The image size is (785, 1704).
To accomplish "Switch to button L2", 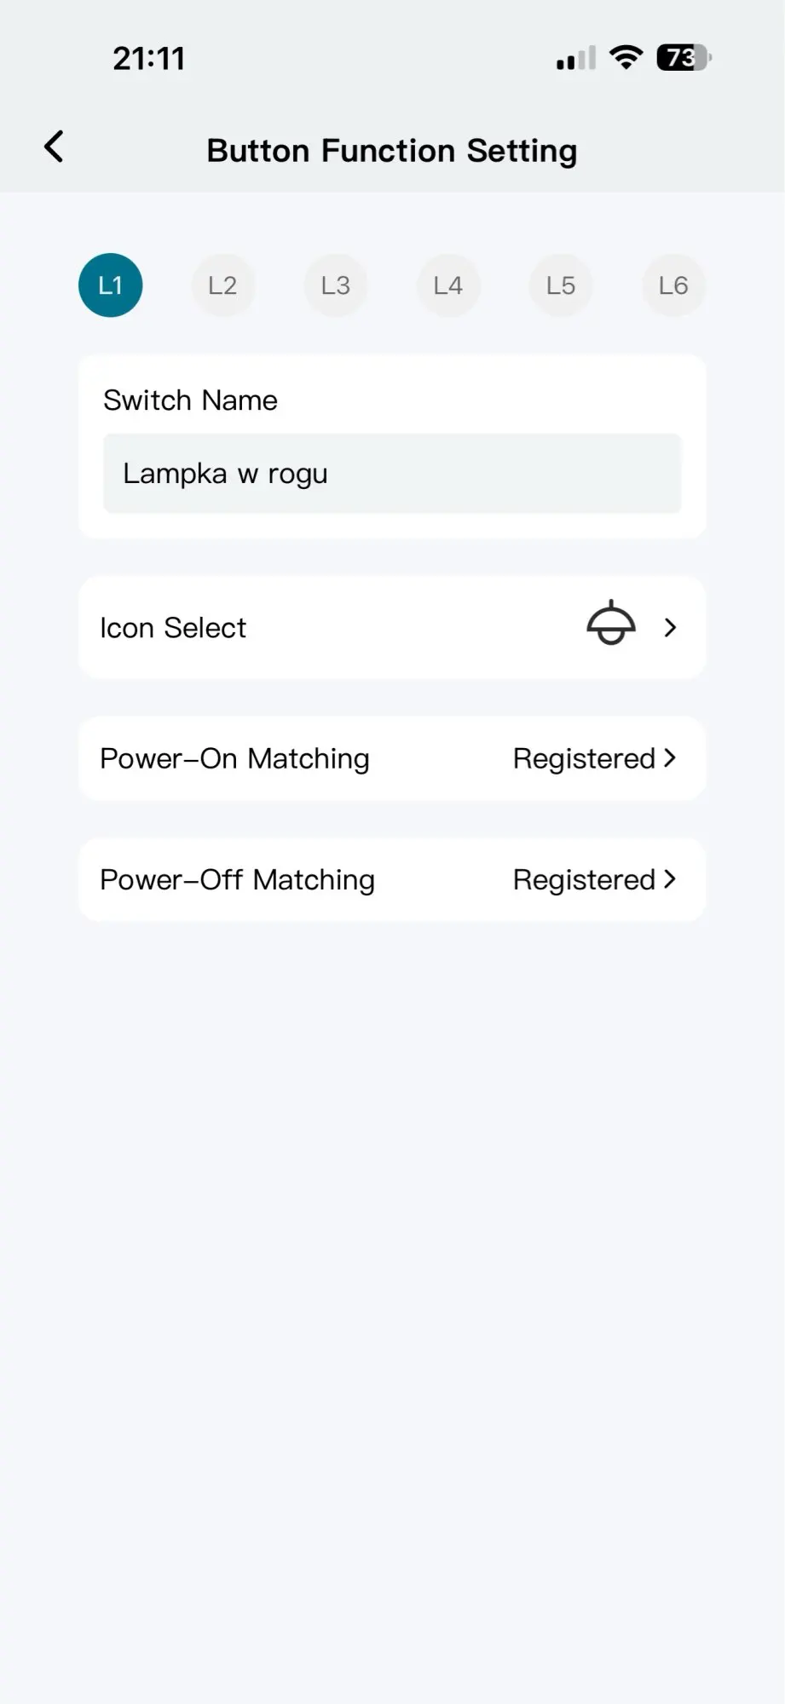I will point(223,285).
